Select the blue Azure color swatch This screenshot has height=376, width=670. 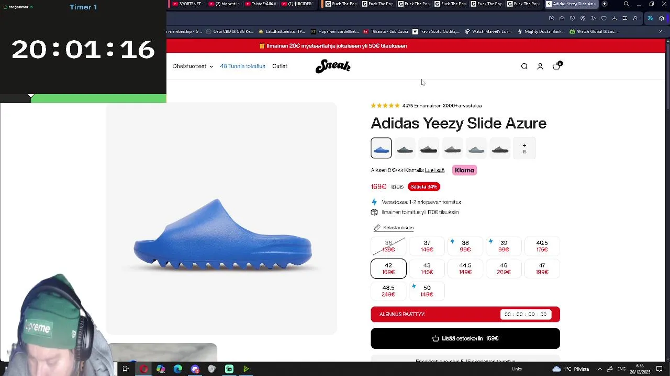click(x=381, y=148)
